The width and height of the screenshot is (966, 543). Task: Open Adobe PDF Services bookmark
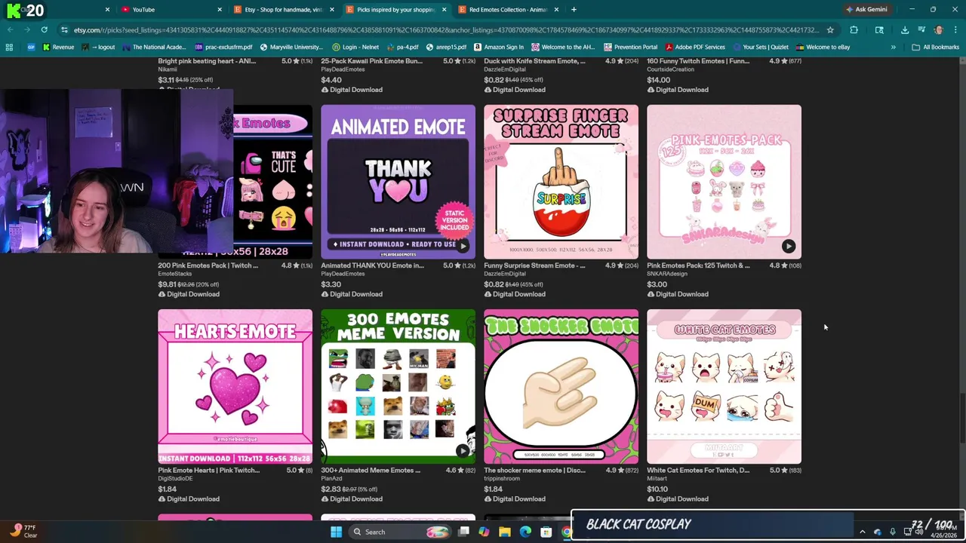pyautogui.click(x=694, y=47)
